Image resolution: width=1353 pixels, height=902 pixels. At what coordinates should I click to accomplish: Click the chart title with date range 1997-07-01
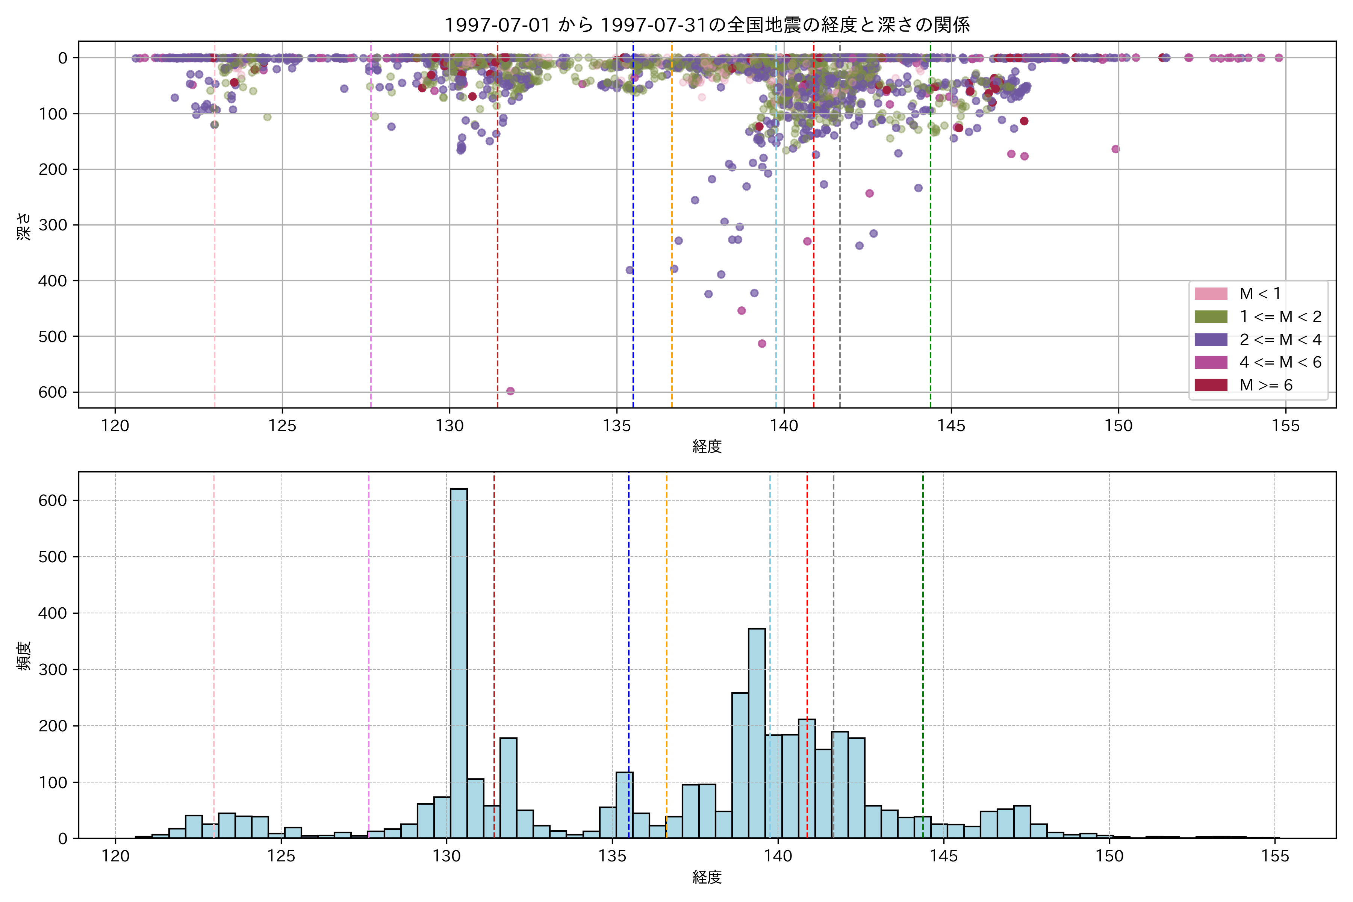[707, 25]
